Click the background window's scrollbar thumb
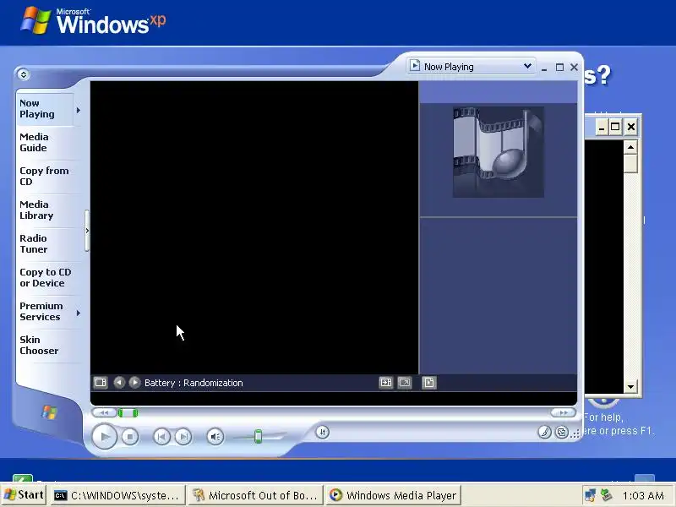676x507 pixels. coord(630,163)
